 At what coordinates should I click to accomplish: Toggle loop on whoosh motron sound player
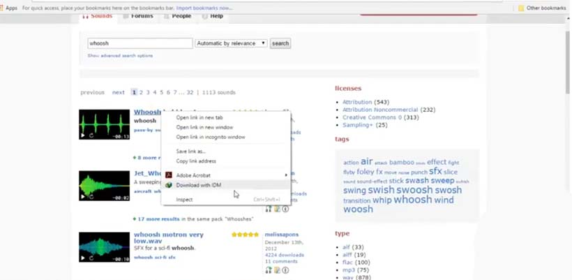click(x=91, y=258)
